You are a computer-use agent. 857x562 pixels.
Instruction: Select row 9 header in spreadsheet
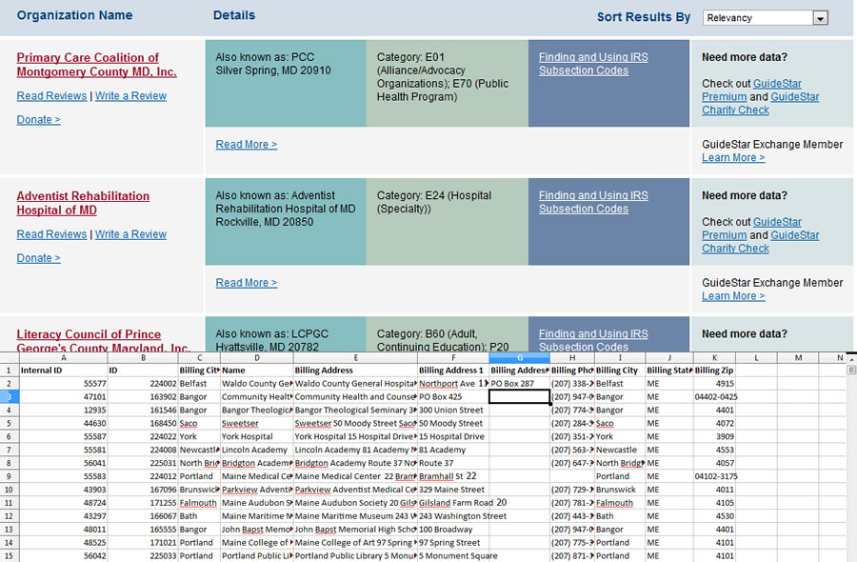click(x=10, y=476)
